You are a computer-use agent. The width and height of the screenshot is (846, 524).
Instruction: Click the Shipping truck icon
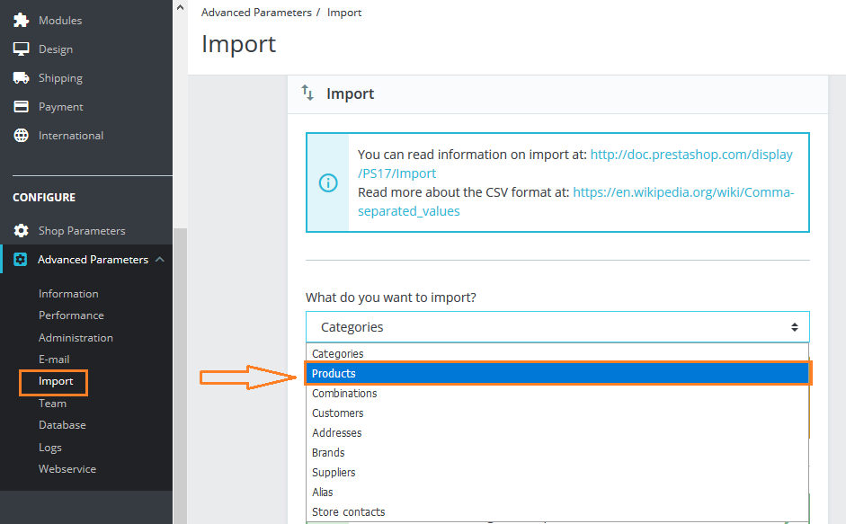pos(21,78)
